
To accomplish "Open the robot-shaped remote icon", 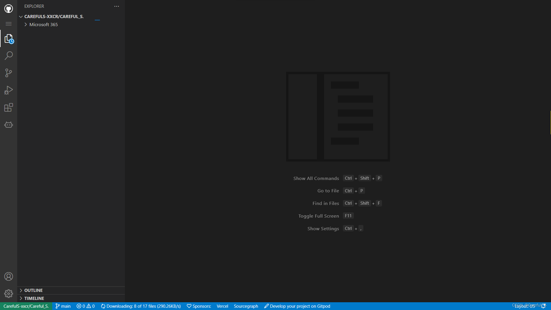I will tap(9, 125).
